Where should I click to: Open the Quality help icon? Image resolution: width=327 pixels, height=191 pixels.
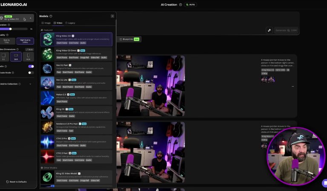pos(7,35)
